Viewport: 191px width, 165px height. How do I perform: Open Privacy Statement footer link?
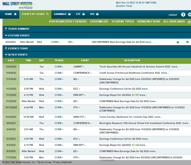(x=62, y=162)
